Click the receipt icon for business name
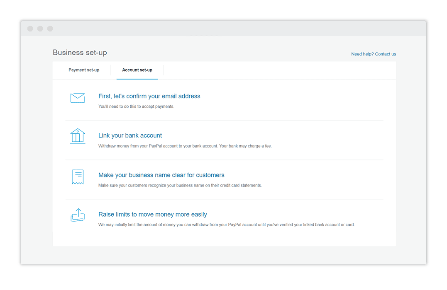 [x=78, y=177]
